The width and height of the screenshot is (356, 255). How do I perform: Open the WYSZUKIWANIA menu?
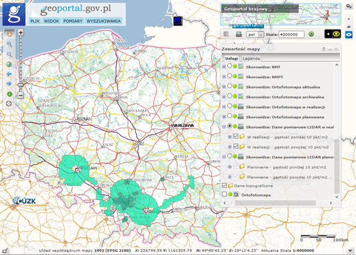(x=103, y=21)
